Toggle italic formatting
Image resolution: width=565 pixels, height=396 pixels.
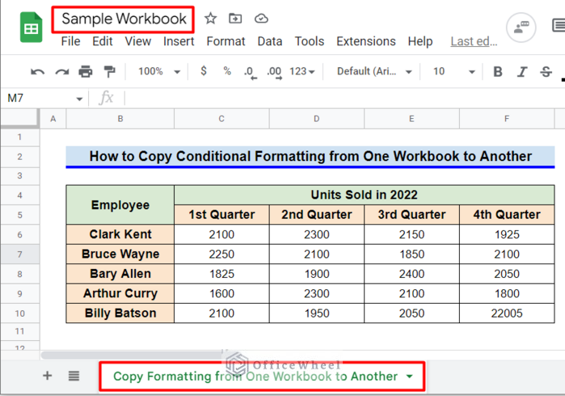[x=523, y=72]
